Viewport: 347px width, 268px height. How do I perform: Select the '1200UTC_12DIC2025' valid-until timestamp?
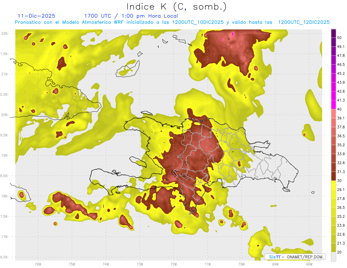304,22
